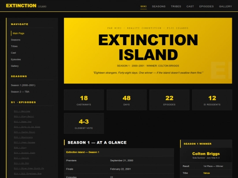
Task: Select Main Page in the sidebar
Action: tap(19, 33)
